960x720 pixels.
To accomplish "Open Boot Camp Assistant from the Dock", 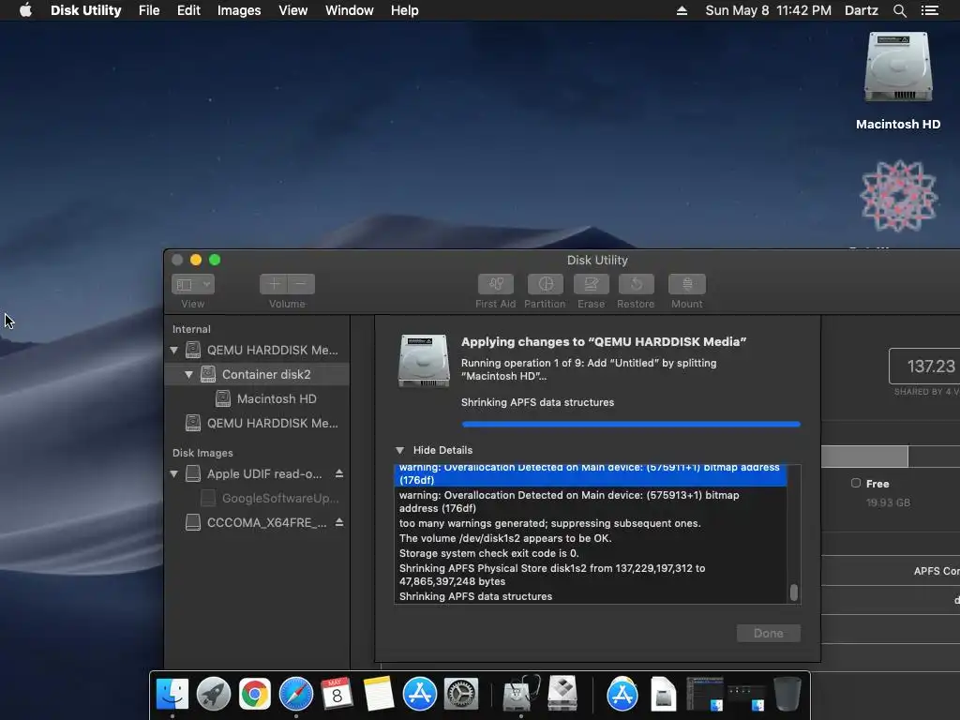I will (x=562, y=693).
